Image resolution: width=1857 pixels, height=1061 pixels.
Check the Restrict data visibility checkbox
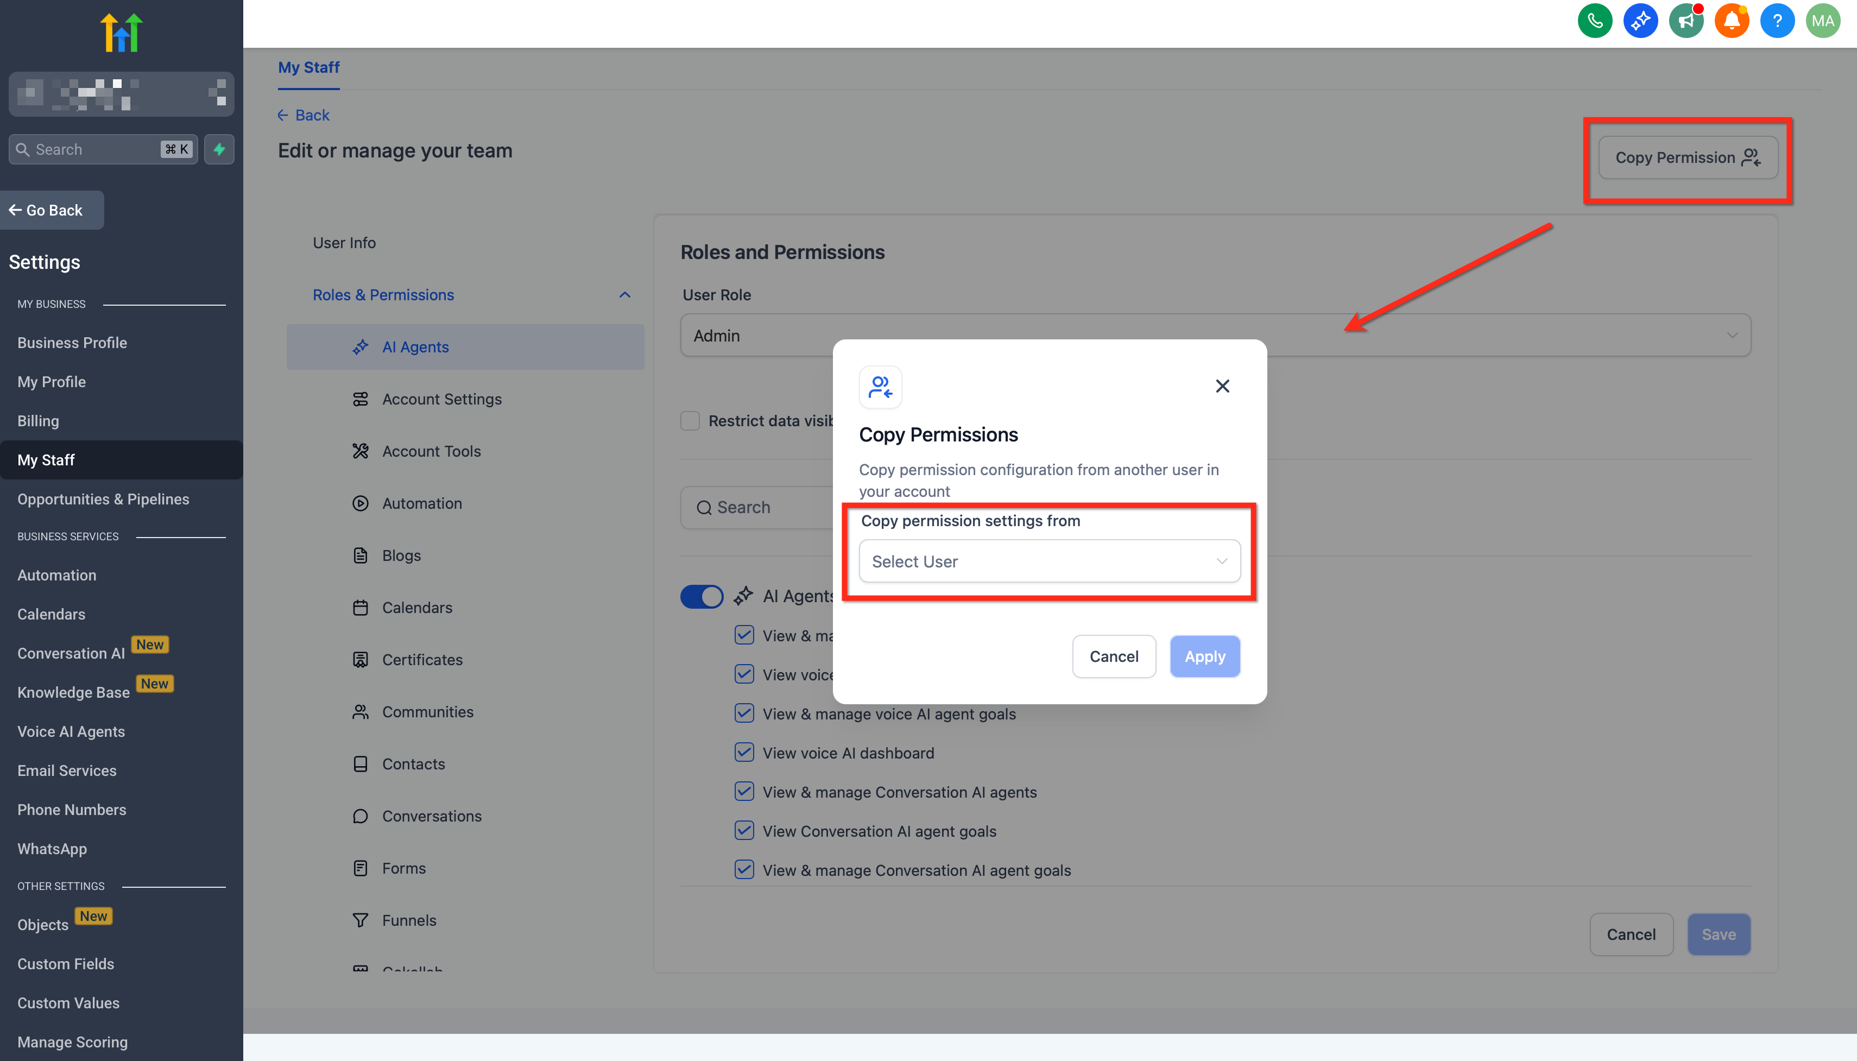690,420
